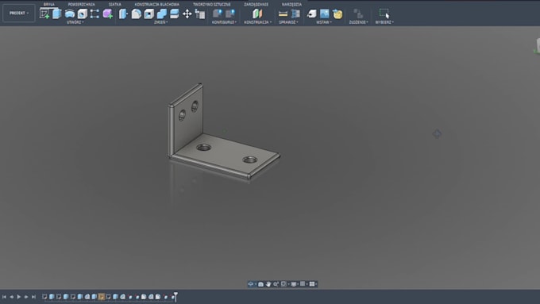The width and height of the screenshot is (540, 304).
Task: Switch to the SIATKA tab
Action: 114,5
